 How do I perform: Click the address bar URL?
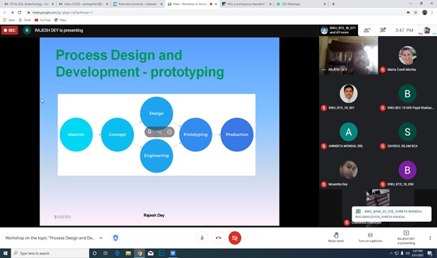click(x=62, y=13)
